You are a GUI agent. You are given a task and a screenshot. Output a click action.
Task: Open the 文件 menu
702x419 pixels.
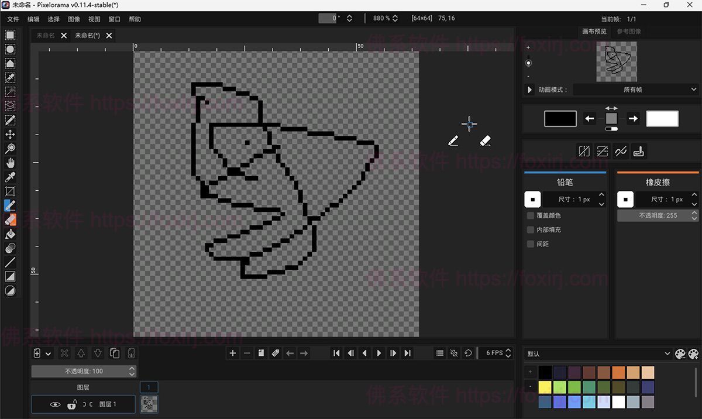tap(13, 19)
